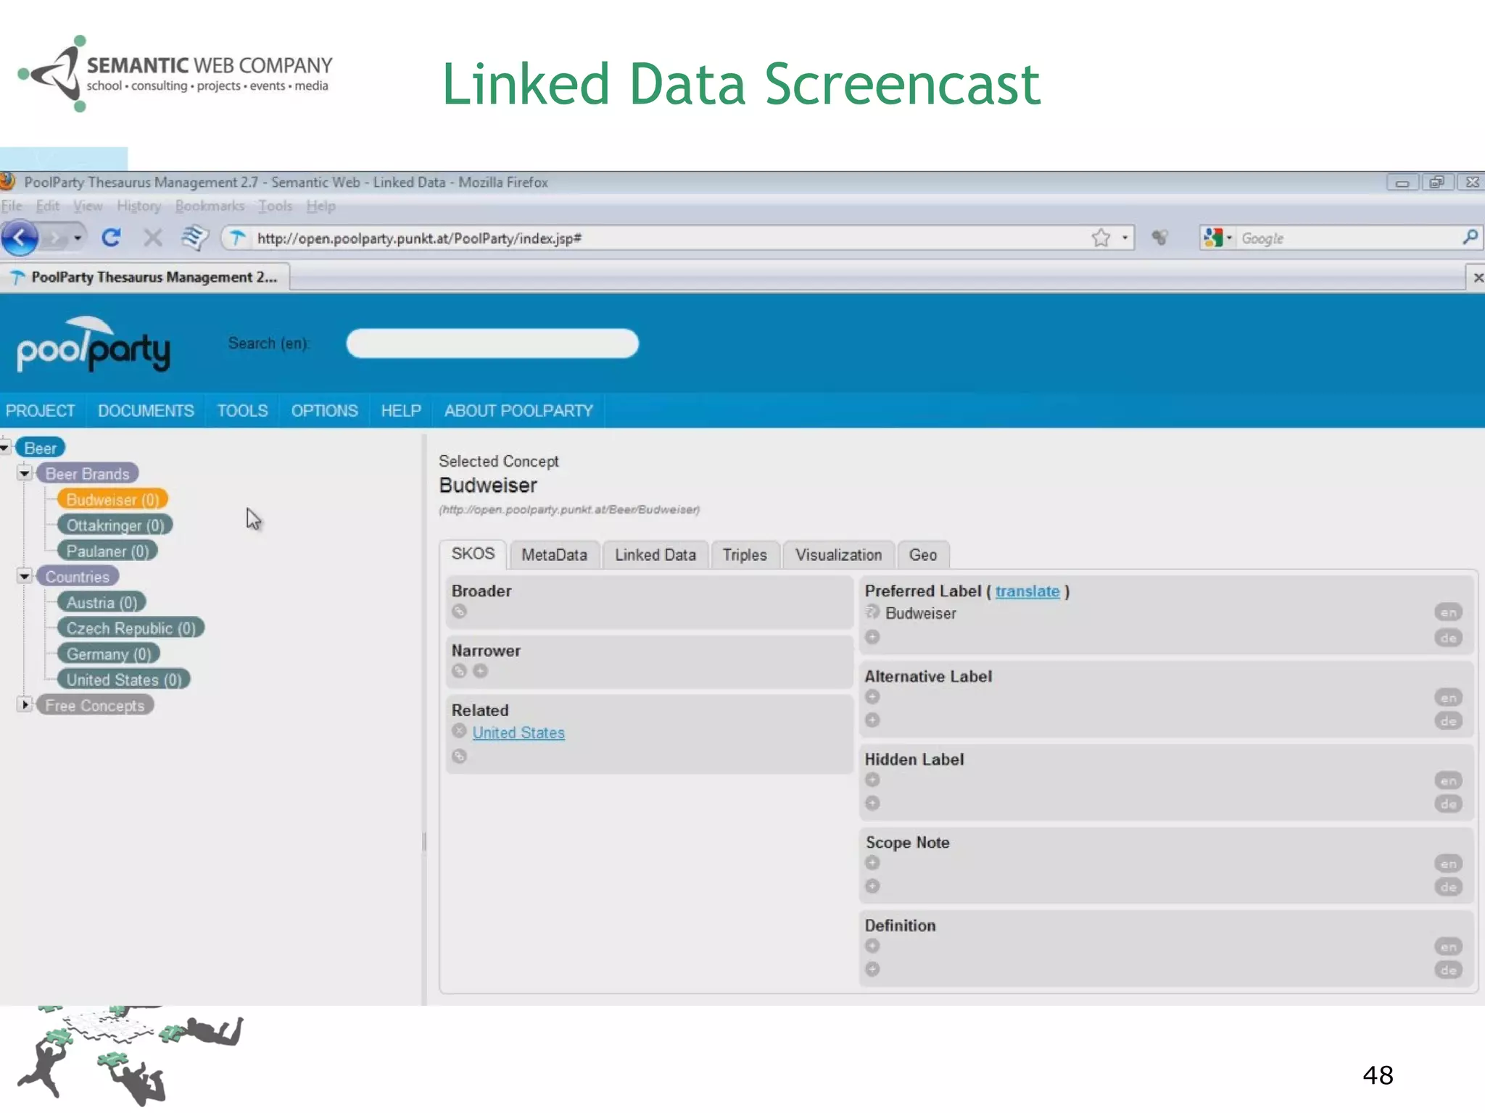Click into the PoolParty search field
Image resolution: width=1485 pixels, height=1113 pixels.
(x=492, y=343)
